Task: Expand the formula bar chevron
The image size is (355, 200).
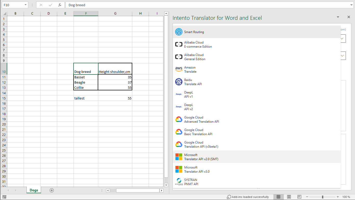Action: pyautogui.click(x=351, y=5)
